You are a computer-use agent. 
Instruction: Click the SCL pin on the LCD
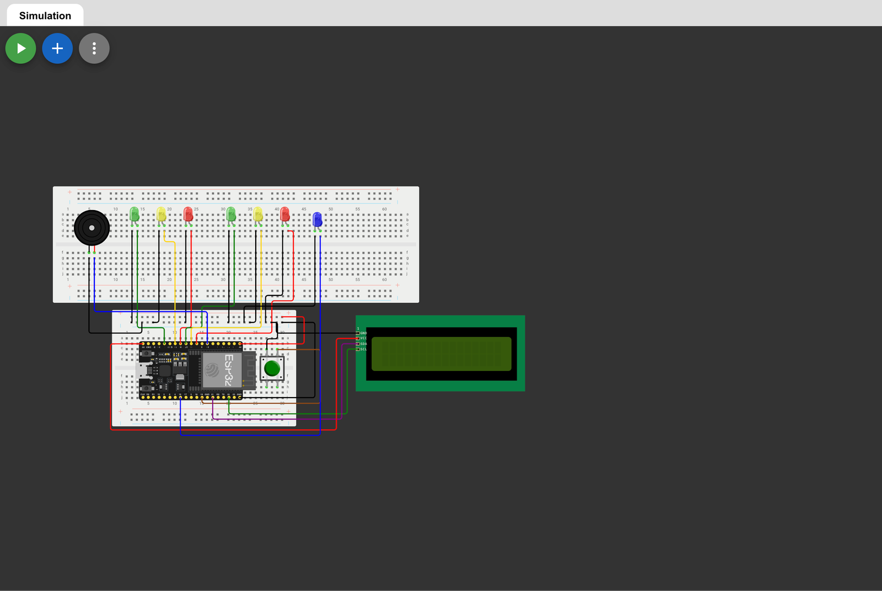pyautogui.click(x=358, y=349)
